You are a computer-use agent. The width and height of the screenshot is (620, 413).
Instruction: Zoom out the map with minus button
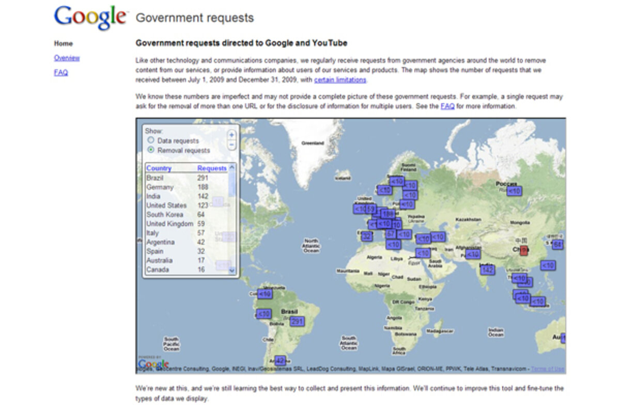click(231, 145)
